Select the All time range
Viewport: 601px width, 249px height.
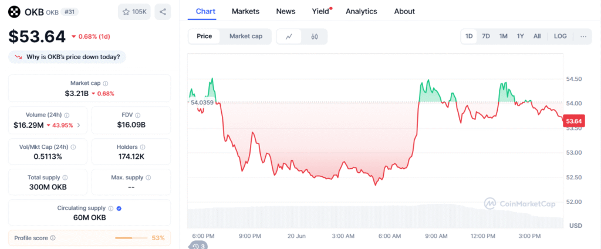pyautogui.click(x=537, y=36)
